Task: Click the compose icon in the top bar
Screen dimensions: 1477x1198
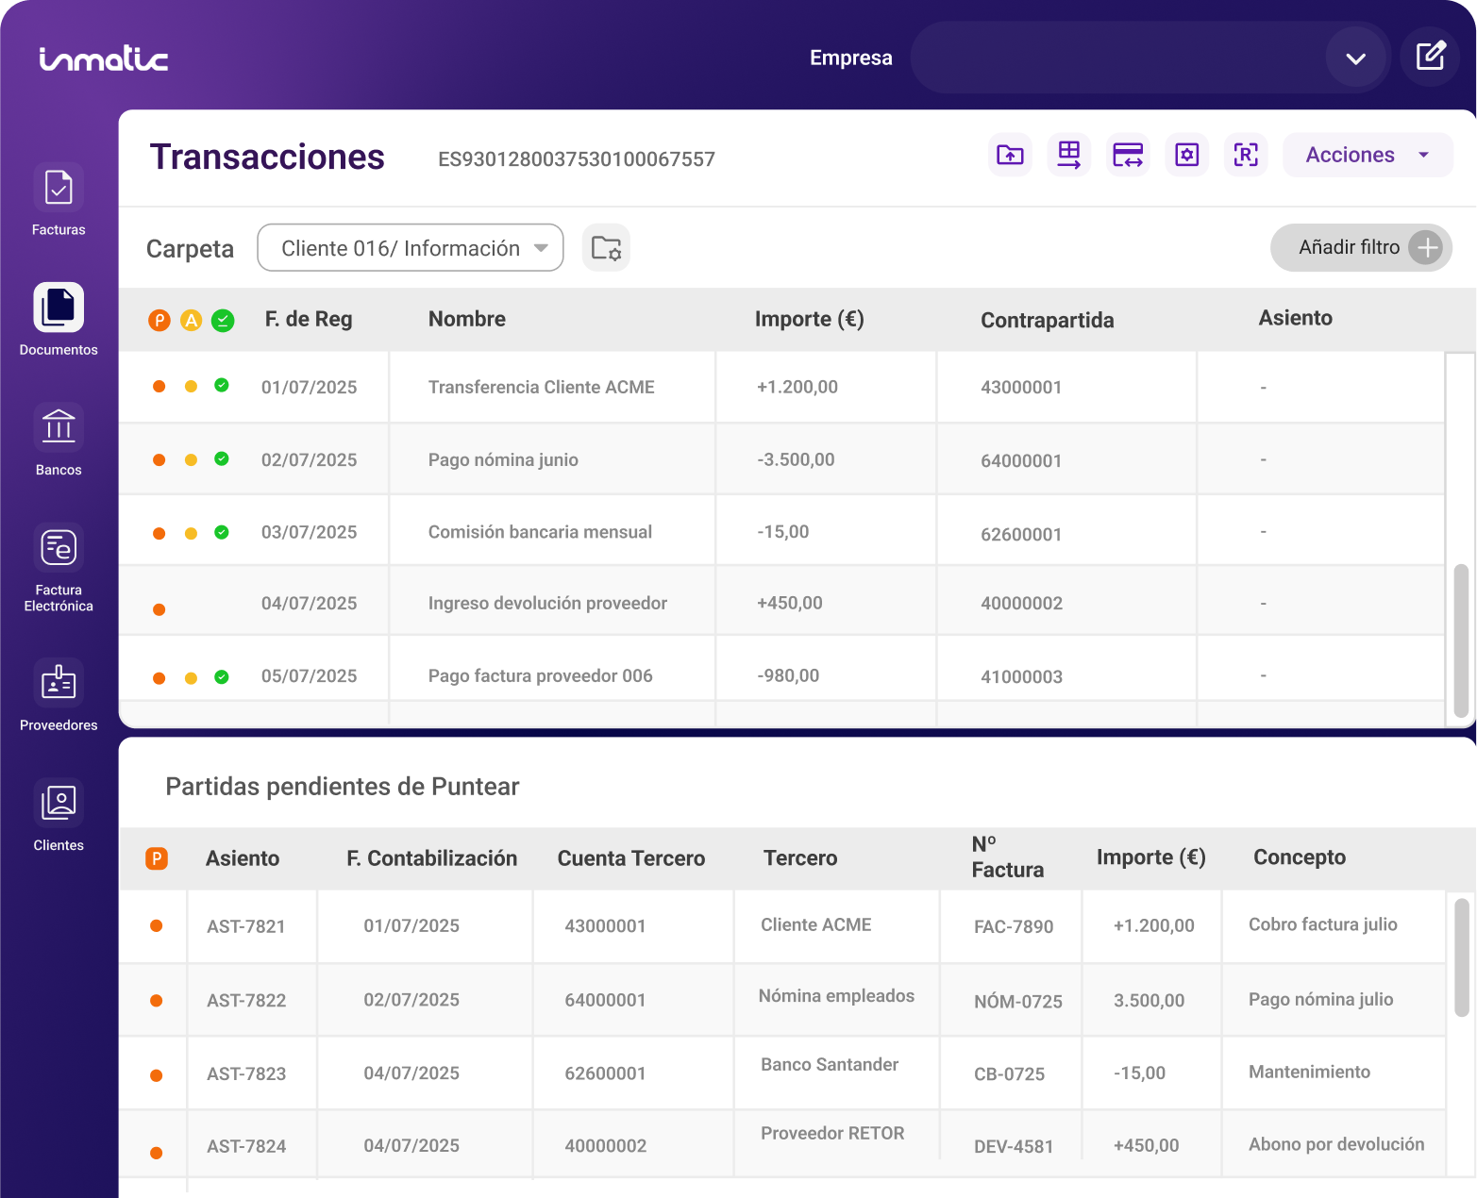Action: (1430, 57)
